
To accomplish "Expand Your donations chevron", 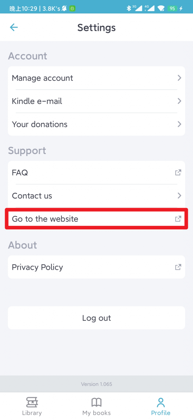I will (179, 124).
